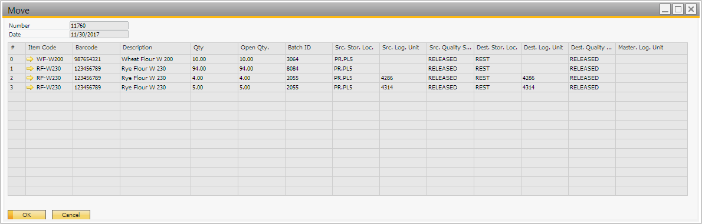Open link arrow in row 2 RF-W230
This screenshot has height=224, width=702.
30,78
